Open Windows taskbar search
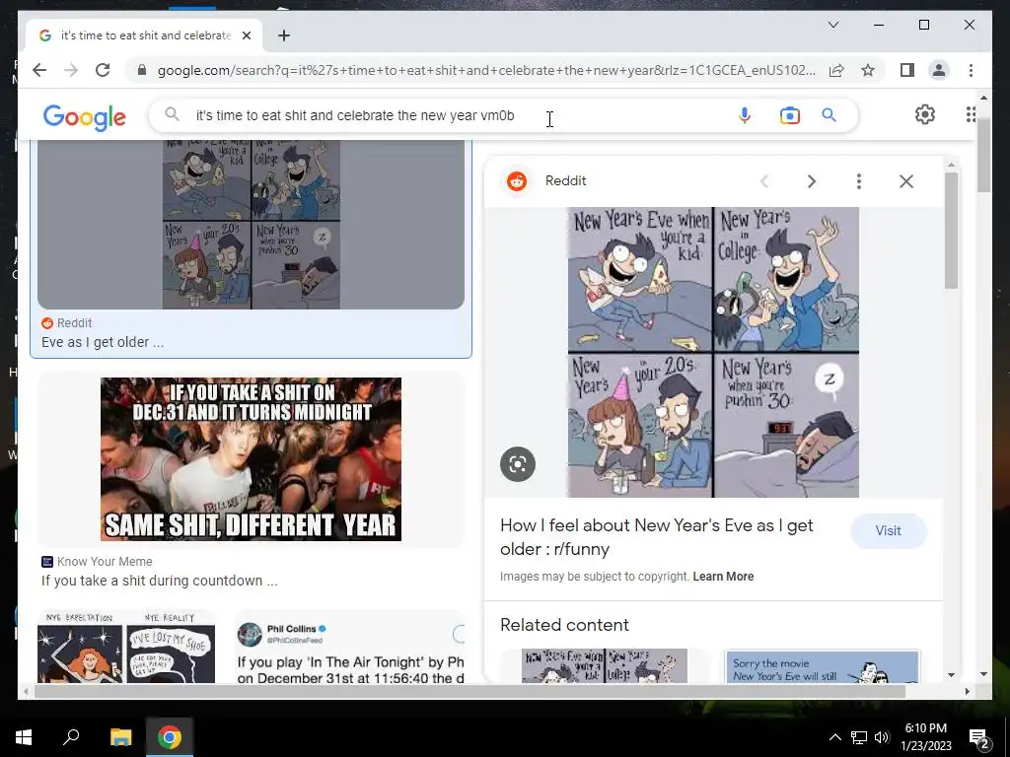 click(71, 737)
